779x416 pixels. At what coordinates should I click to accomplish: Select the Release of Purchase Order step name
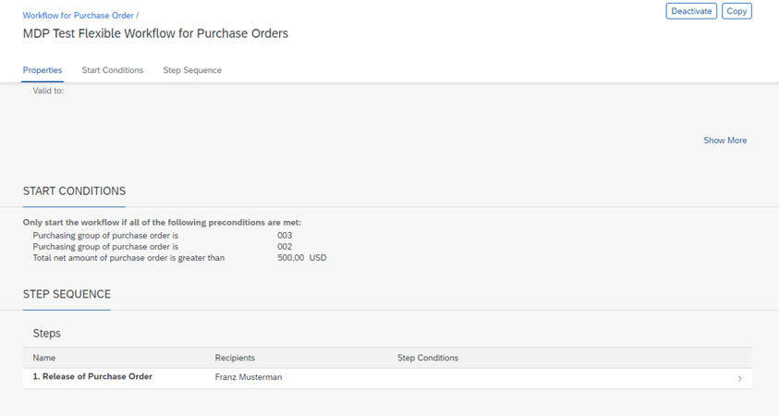click(x=92, y=377)
